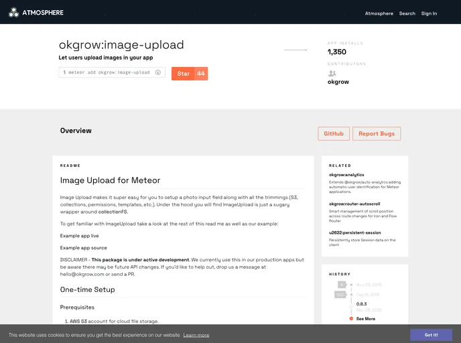The height and width of the screenshot is (343, 461).
Task: Open the Atmosphere nav menu item
Action: tap(379, 13)
